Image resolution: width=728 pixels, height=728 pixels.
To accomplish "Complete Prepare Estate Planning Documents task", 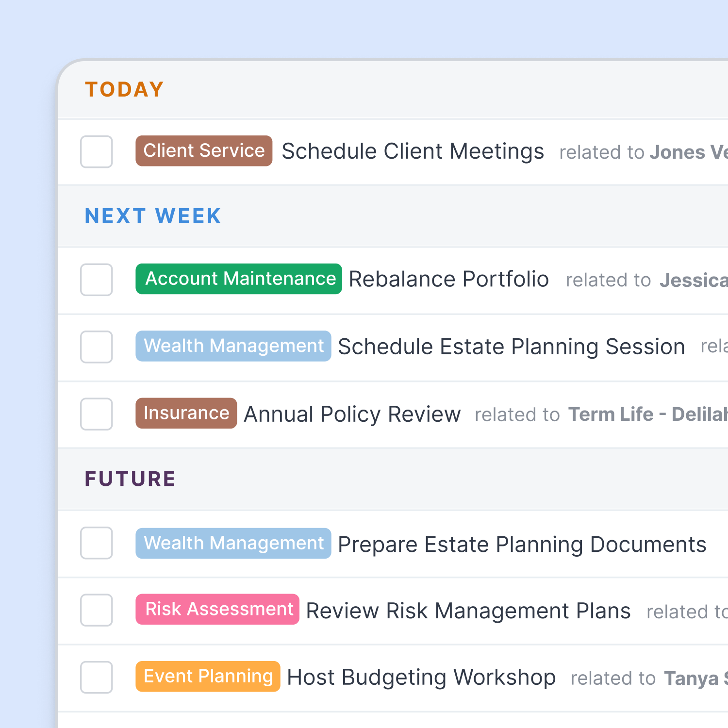I will [96, 543].
